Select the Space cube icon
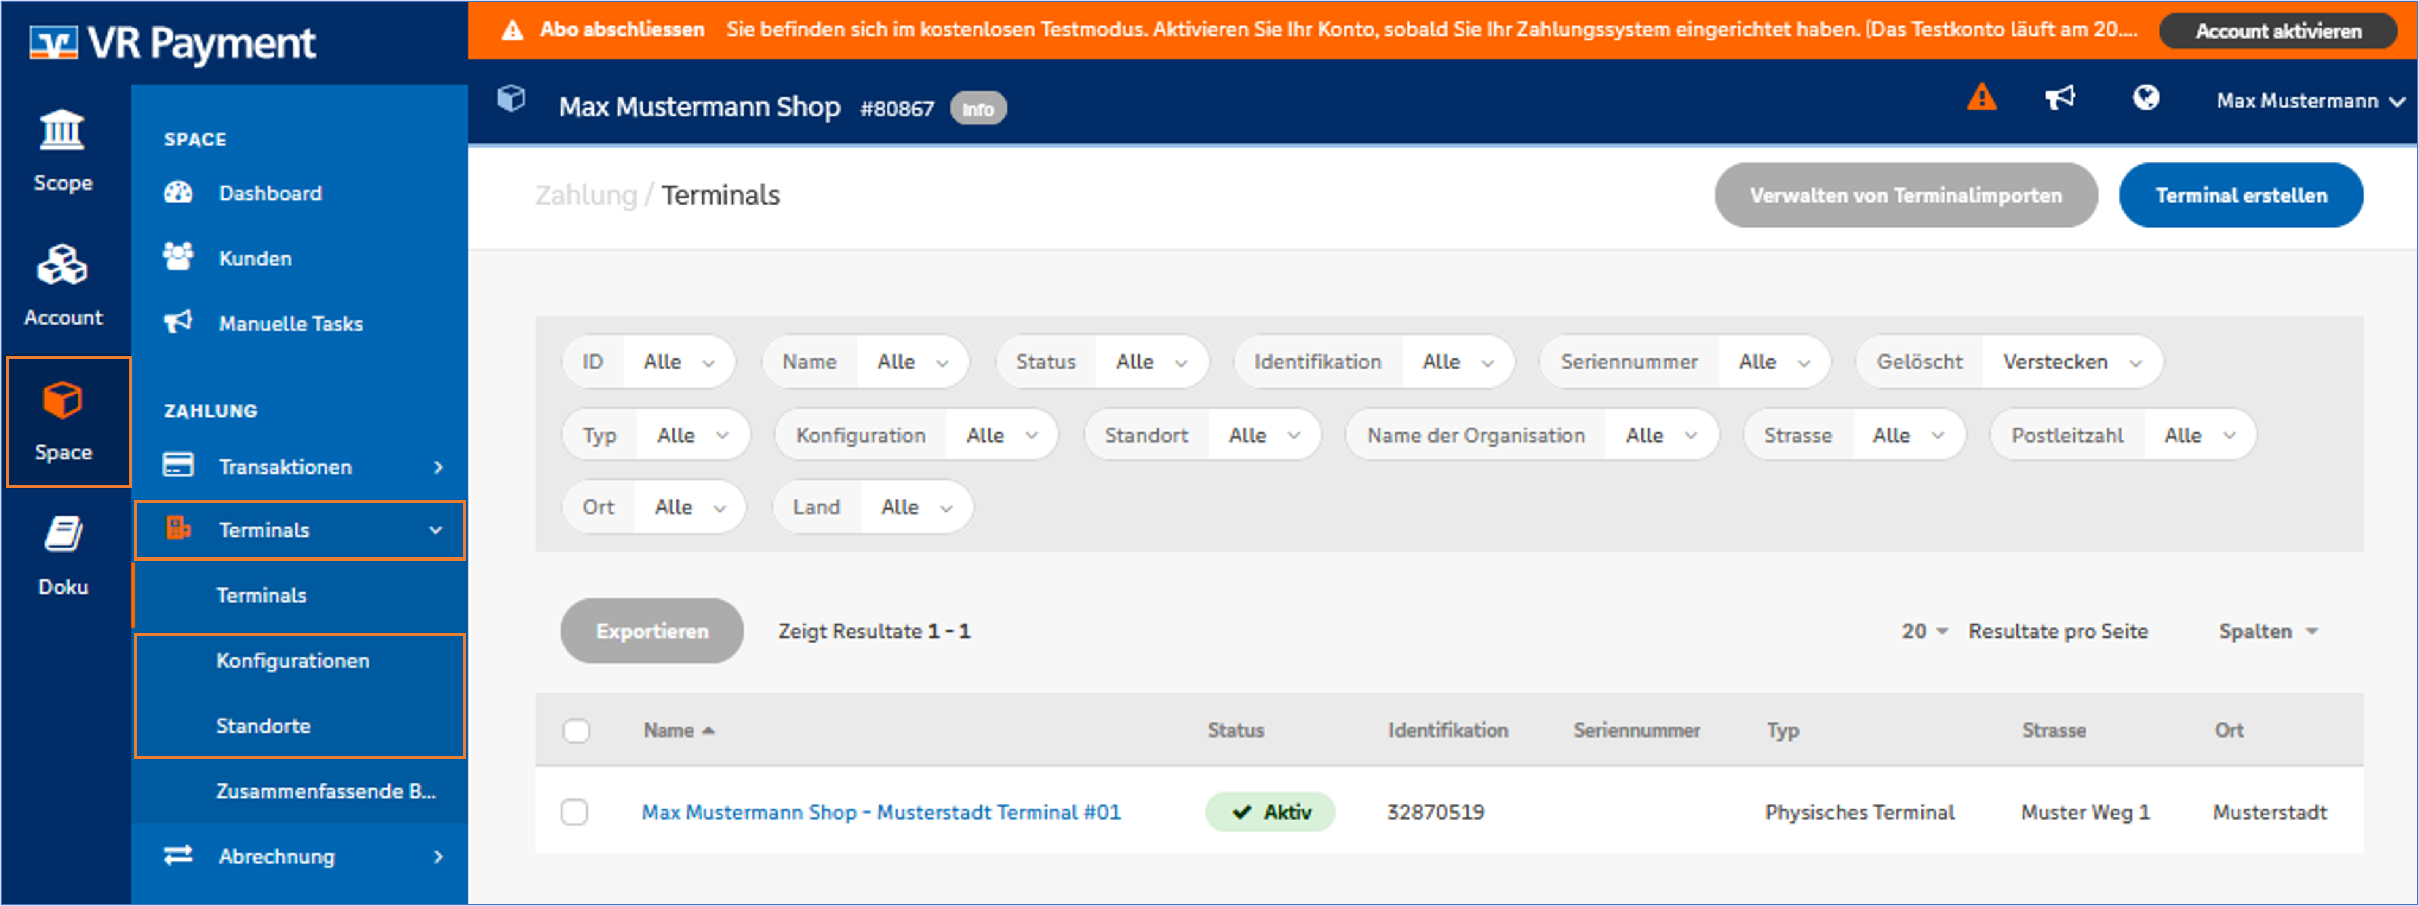The height and width of the screenshot is (906, 2419). 63,400
